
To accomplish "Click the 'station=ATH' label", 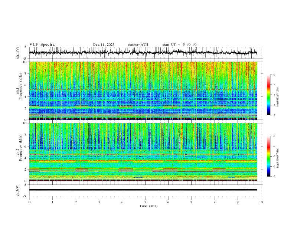I will click(x=138, y=45).
